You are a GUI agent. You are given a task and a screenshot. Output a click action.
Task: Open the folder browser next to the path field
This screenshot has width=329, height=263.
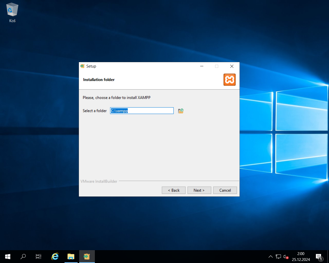180,110
